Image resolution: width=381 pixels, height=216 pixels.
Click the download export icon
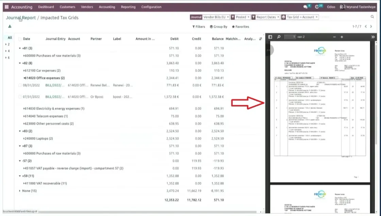(10, 26)
